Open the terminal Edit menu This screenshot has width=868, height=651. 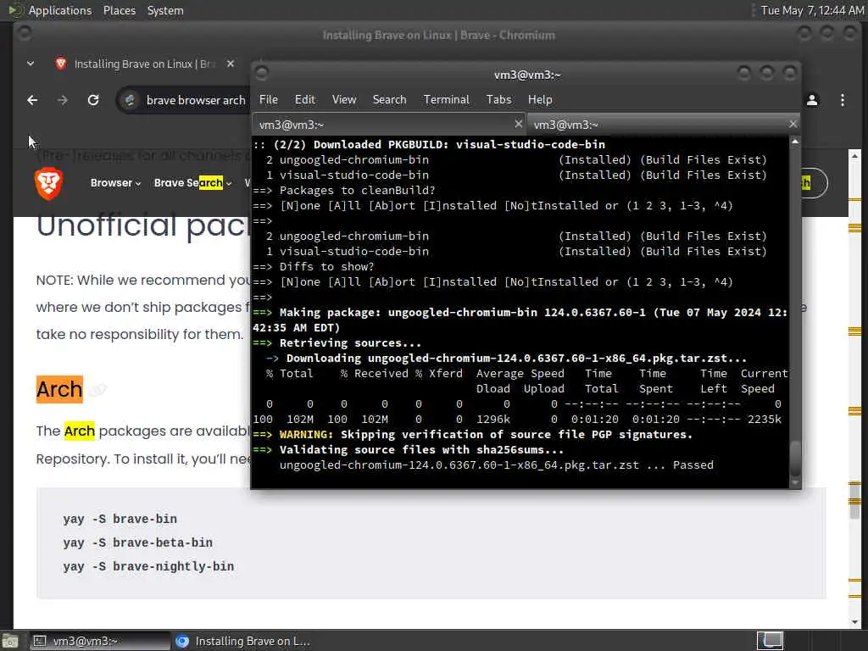[304, 100]
